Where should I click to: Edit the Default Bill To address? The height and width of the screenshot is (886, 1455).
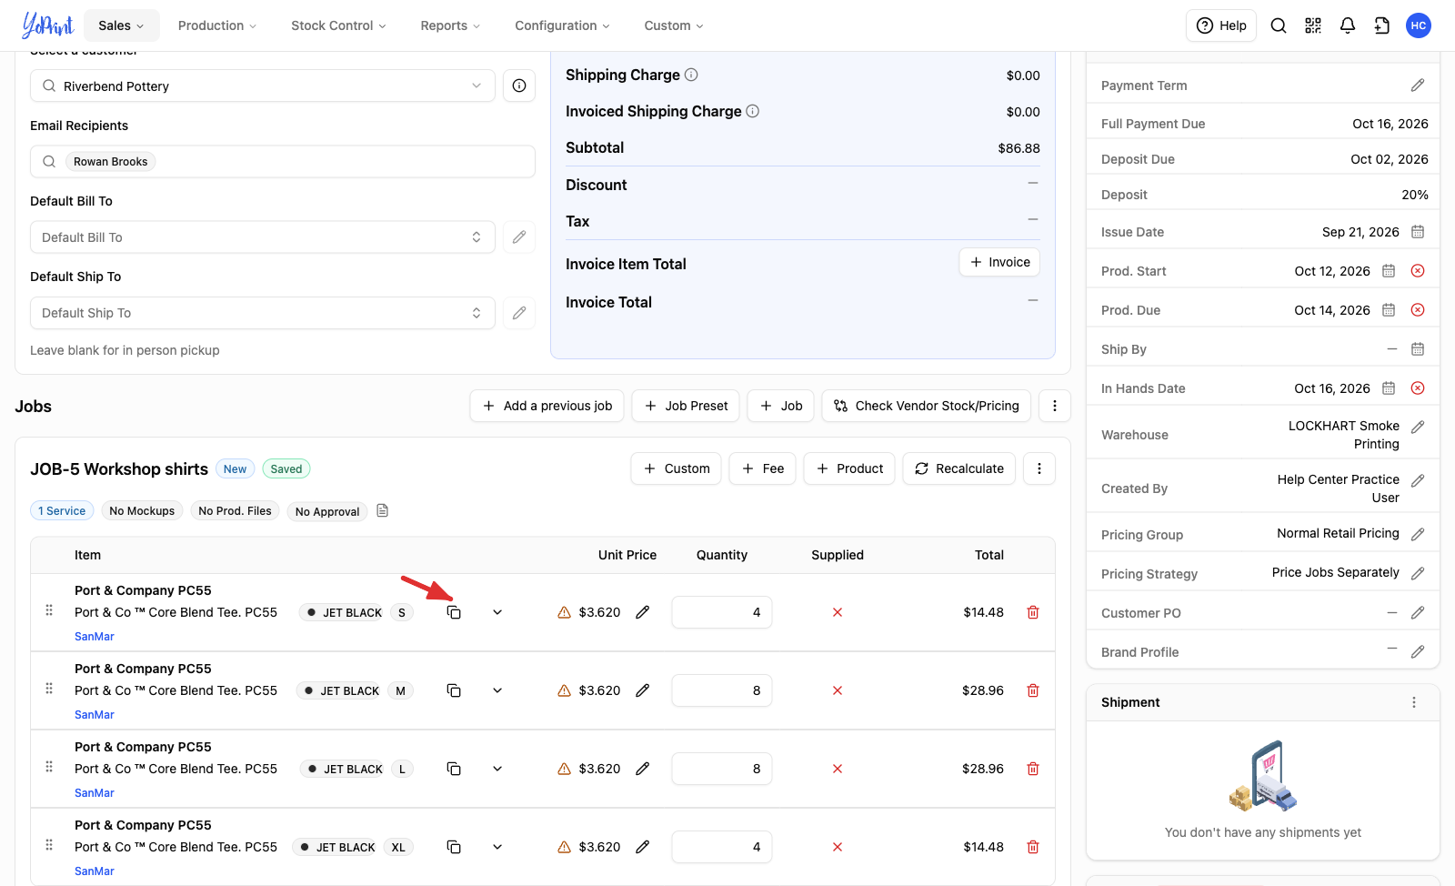click(x=519, y=237)
